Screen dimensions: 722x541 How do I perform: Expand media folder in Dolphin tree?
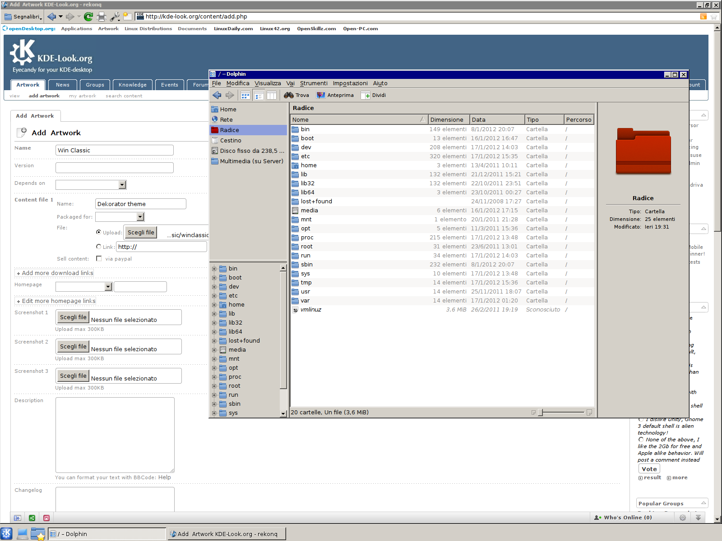click(214, 350)
